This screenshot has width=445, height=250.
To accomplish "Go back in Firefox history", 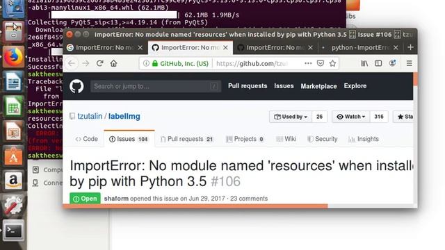I will coord(72,63).
